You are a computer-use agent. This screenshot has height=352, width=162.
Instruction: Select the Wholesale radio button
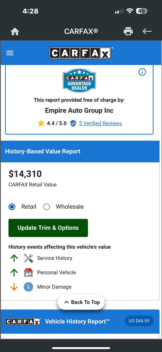point(47,207)
